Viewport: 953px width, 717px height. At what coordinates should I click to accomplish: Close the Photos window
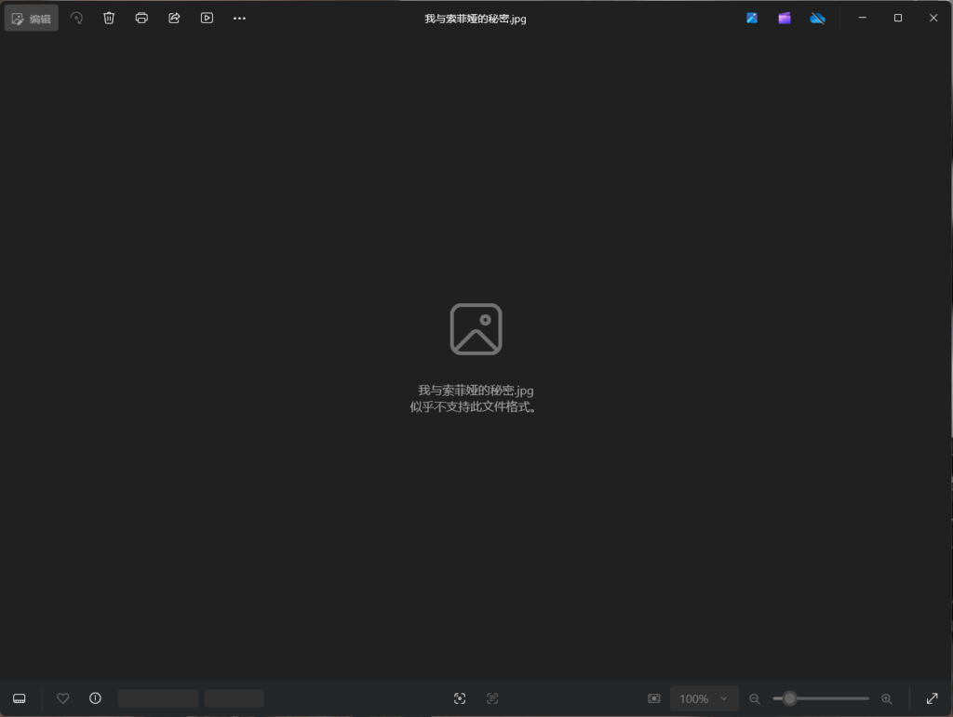[933, 18]
